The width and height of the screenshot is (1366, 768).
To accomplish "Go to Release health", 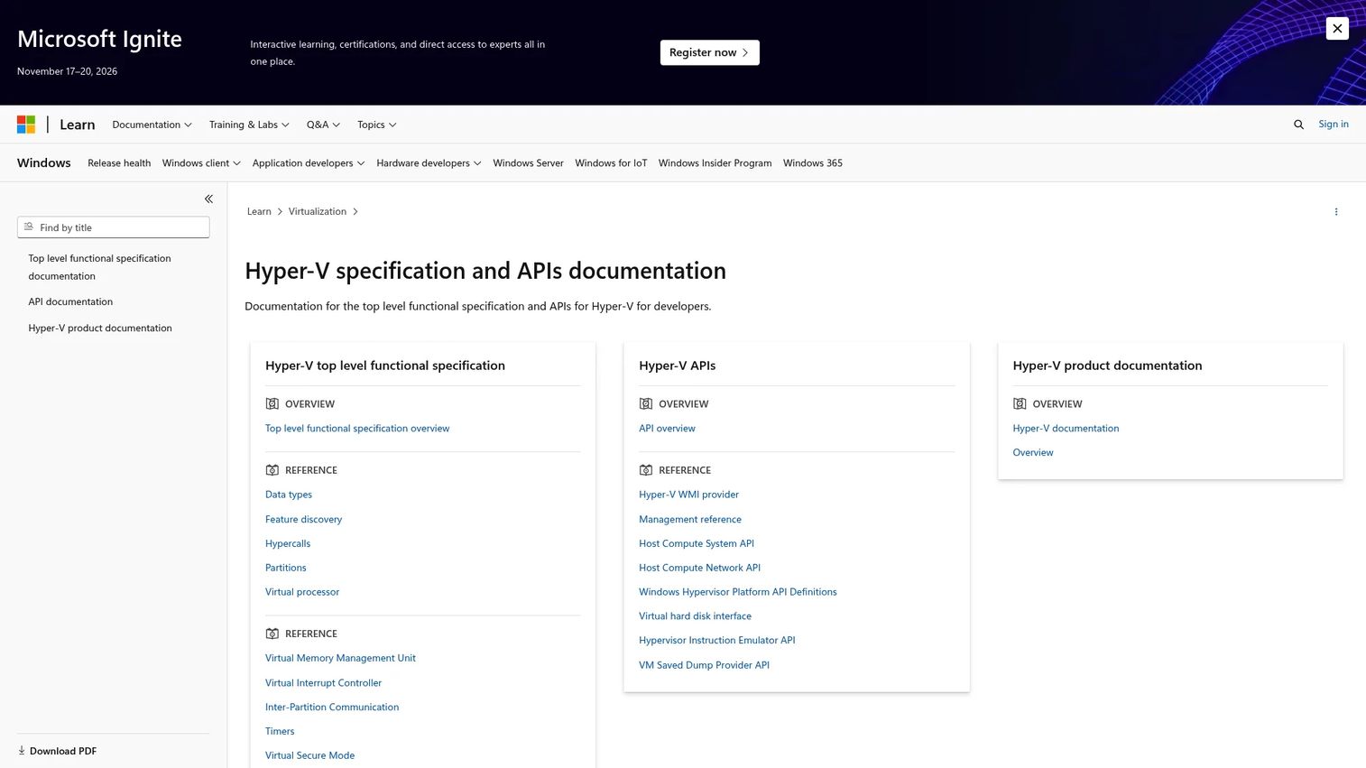I will pyautogui.click(x=119, y=163).
